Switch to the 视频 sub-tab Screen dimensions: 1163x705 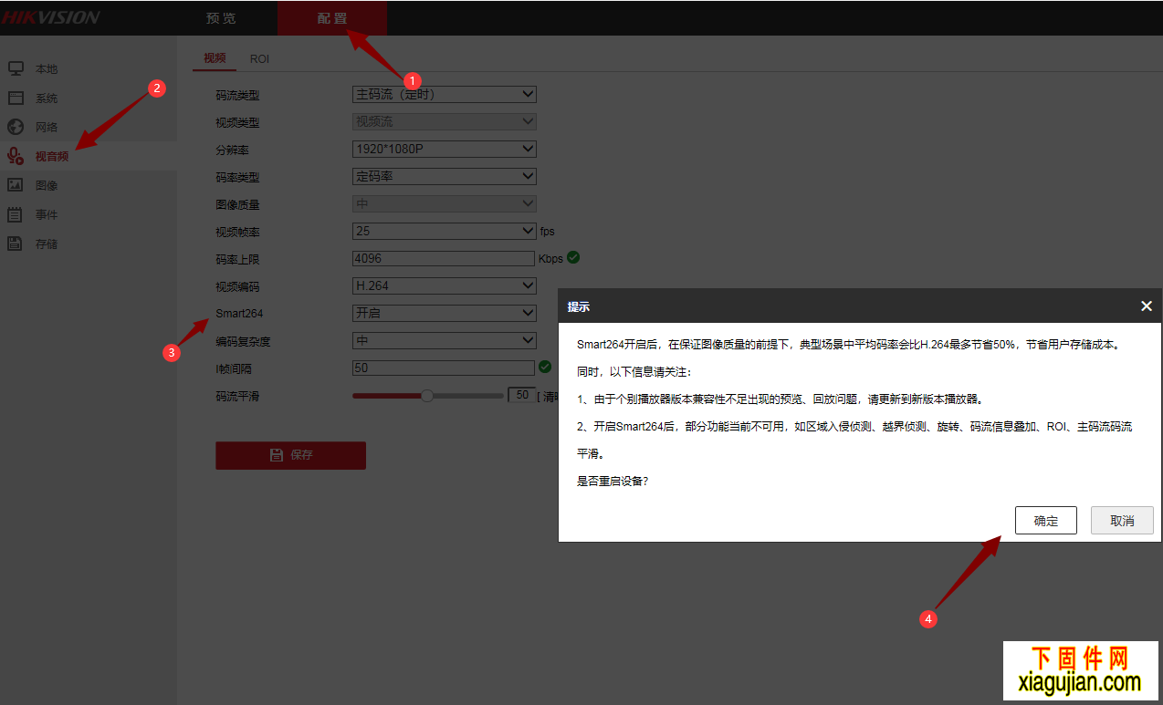click(x=215, y=58)
